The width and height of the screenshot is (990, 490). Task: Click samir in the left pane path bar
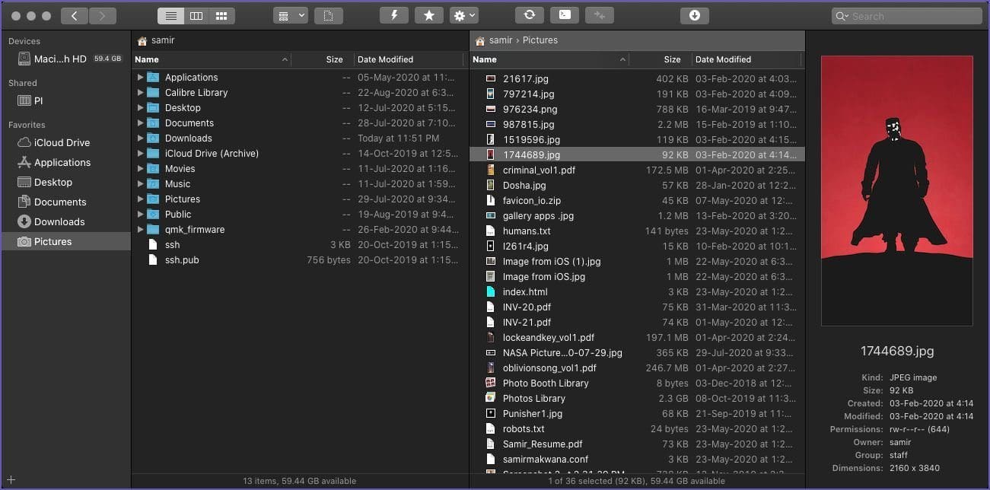tap(163, 40)
